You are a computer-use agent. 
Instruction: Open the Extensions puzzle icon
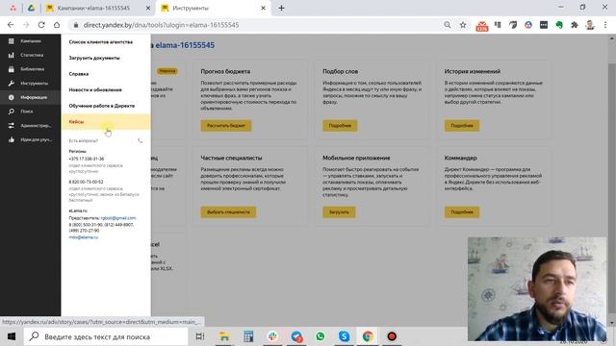click(x=575, y=25)
